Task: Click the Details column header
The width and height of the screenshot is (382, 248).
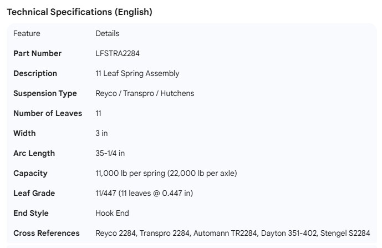Action: click(107, 33)
